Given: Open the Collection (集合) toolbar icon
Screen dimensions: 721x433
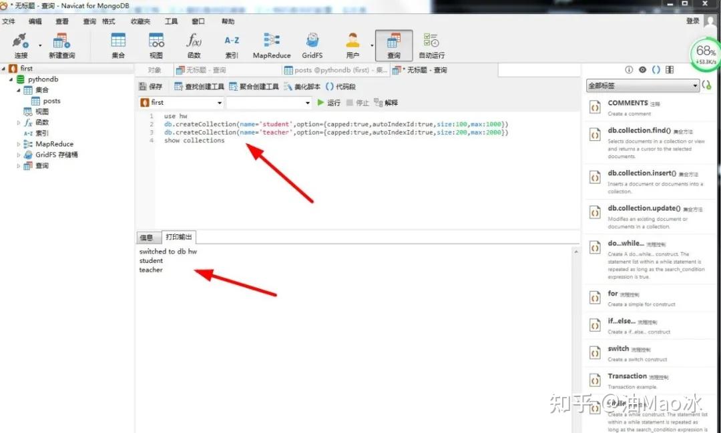Looking at the screenshot, I should 118,45.
